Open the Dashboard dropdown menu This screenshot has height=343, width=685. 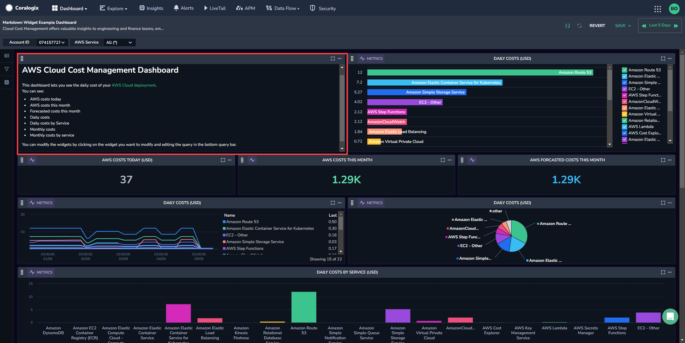click(70, 8)
